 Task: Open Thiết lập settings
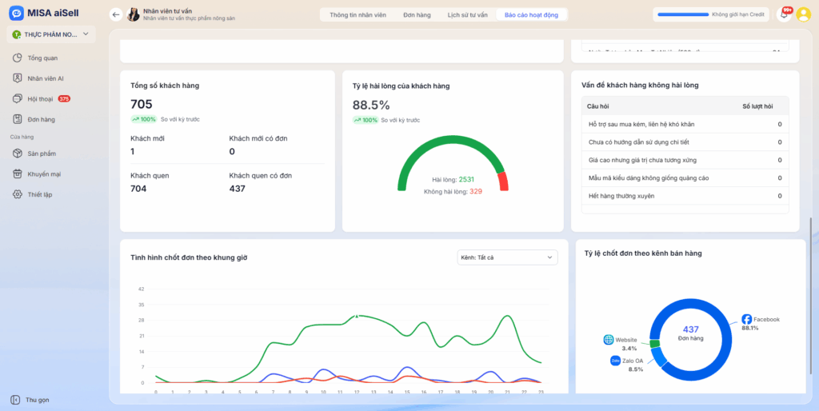39,194
